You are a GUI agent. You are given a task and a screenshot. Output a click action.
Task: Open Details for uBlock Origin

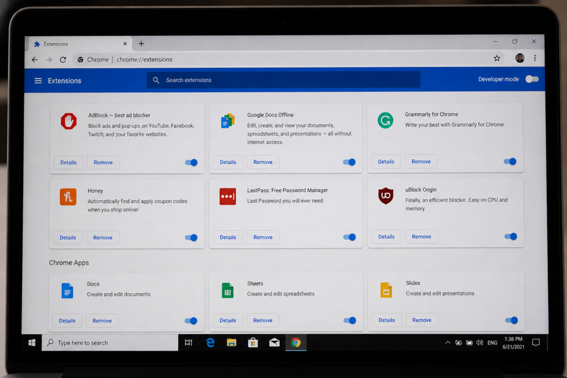click(x=386, y=237)
